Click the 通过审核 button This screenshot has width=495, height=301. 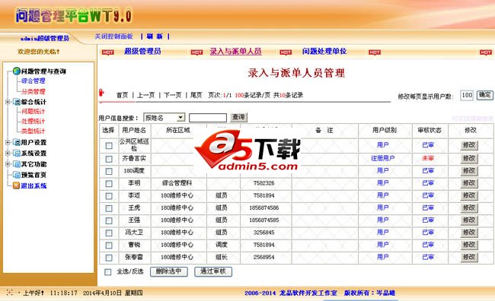point(213,271)
